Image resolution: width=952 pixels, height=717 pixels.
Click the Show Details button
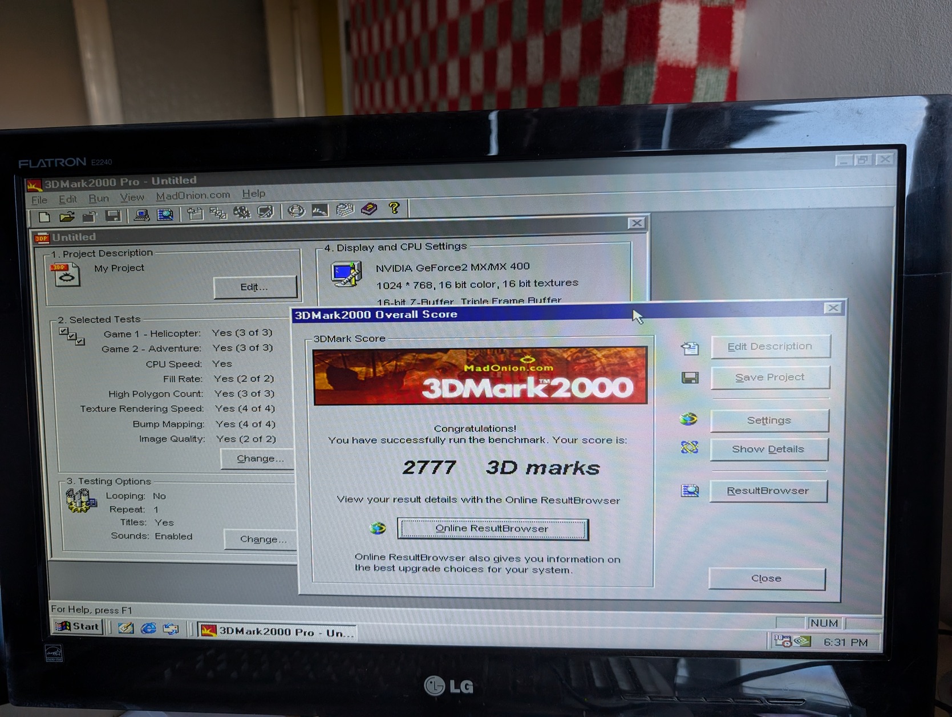tap(769, 449)
